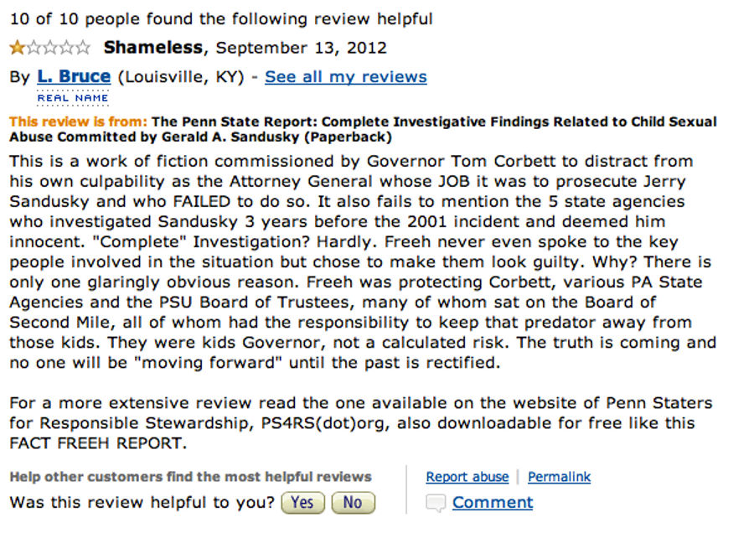Click the bold review title Shameless
This screenshot has height=538, width=754.
click(153, 47)
